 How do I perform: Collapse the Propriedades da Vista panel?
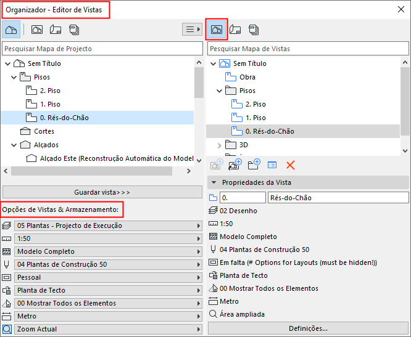(x=214, y=182)
